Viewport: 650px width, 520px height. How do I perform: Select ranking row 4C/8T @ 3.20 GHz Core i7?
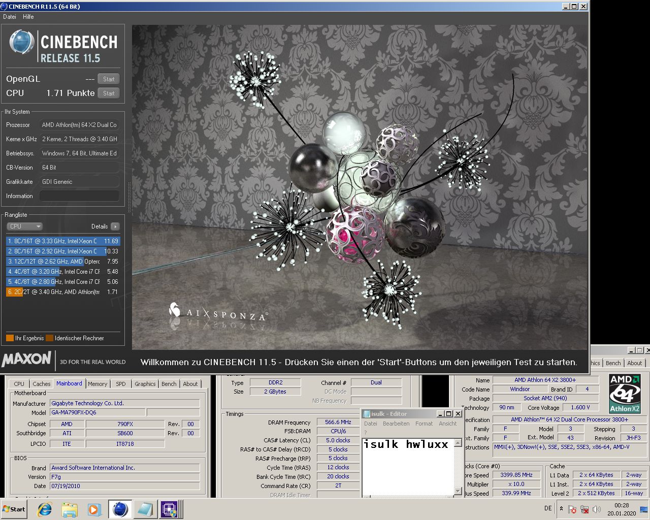point(63,272)
